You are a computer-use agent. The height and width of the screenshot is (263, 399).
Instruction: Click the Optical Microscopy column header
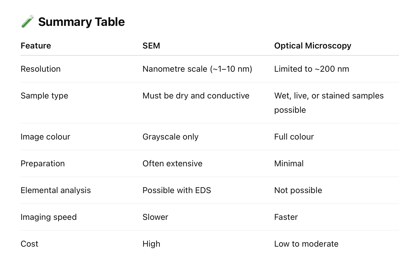click(313, 46)
